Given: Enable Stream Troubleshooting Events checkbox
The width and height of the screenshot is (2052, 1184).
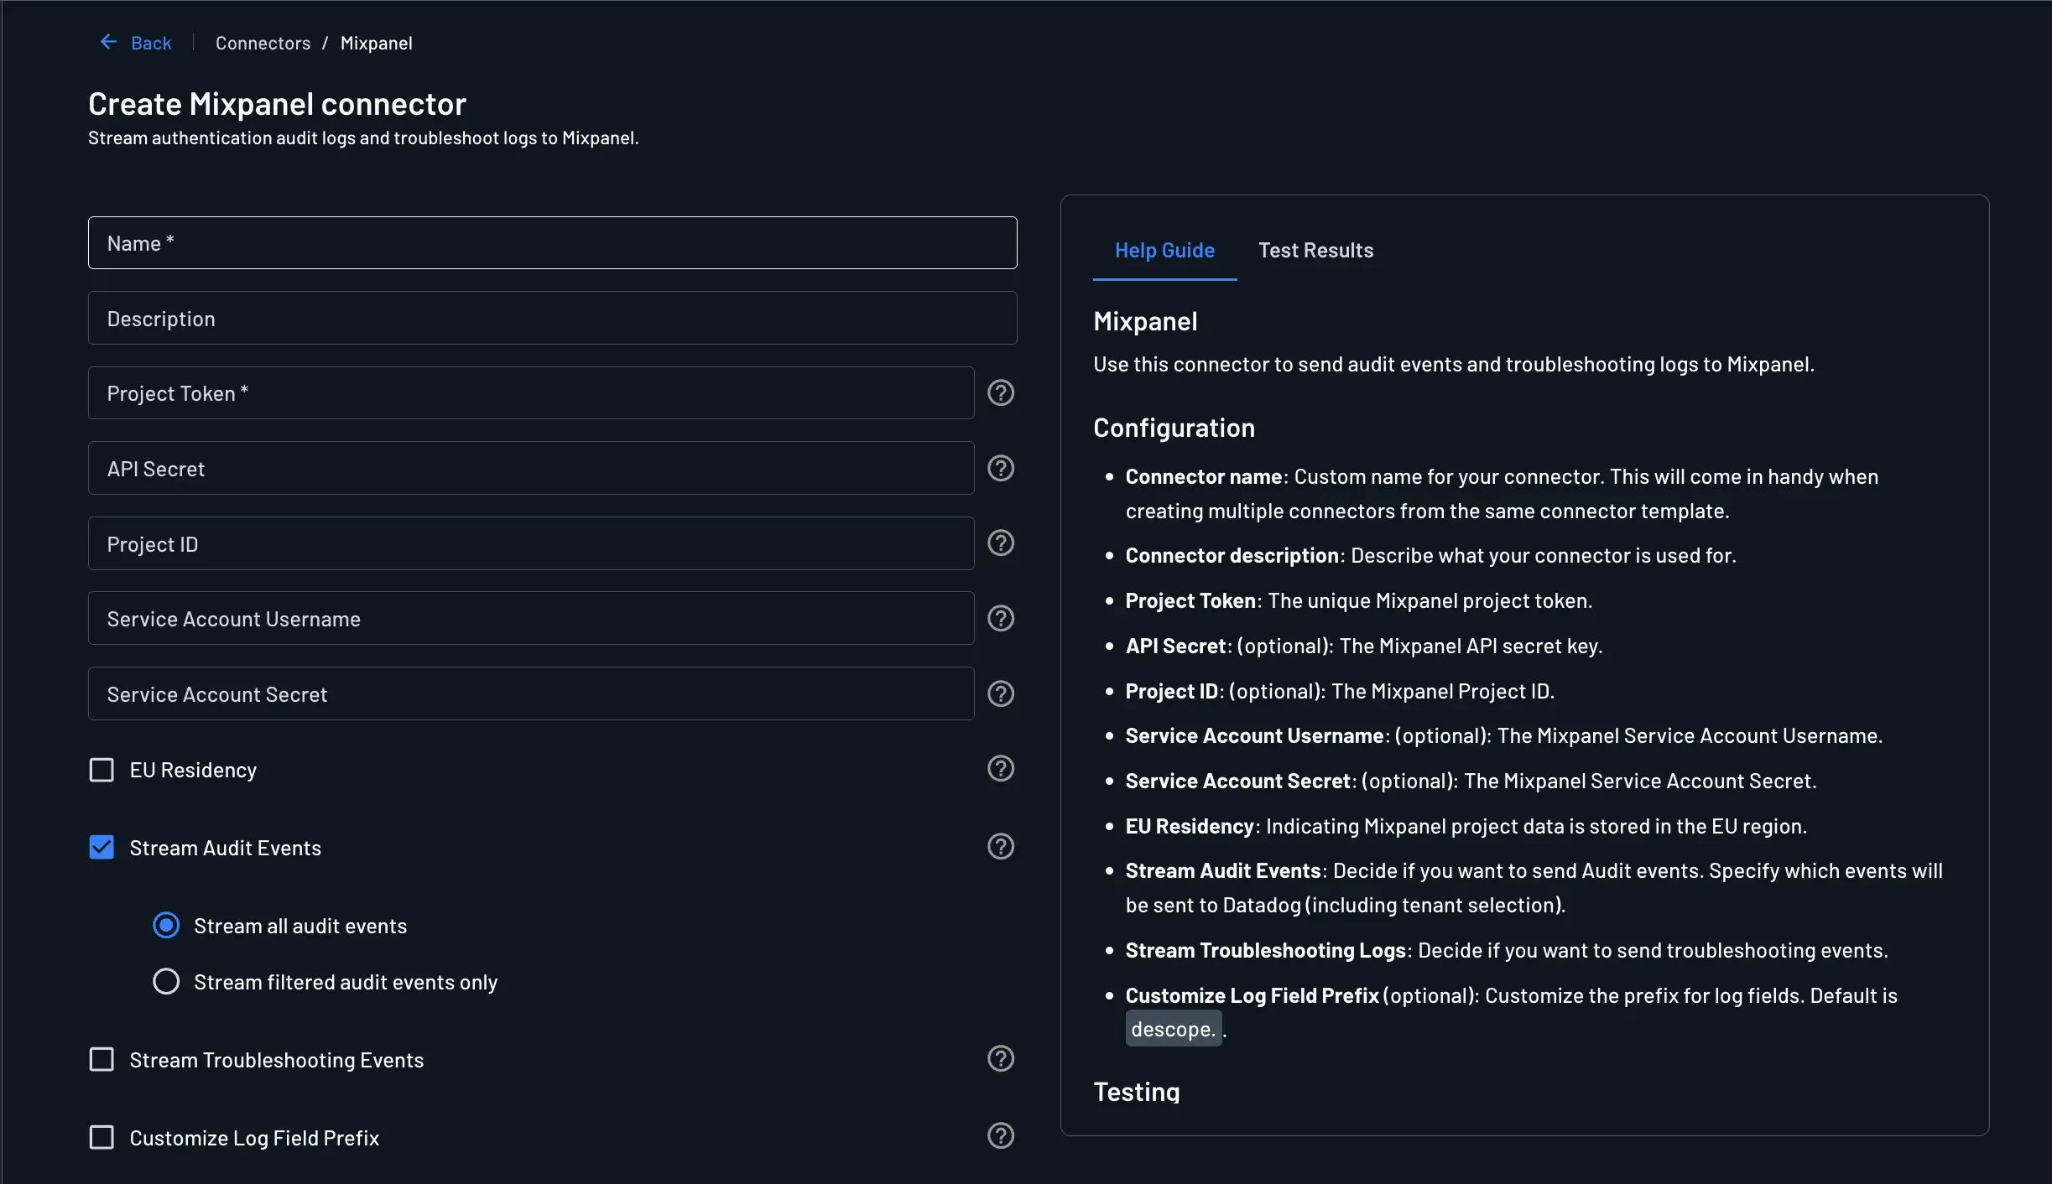Looking at the screenshot, I should point(102,1060).
